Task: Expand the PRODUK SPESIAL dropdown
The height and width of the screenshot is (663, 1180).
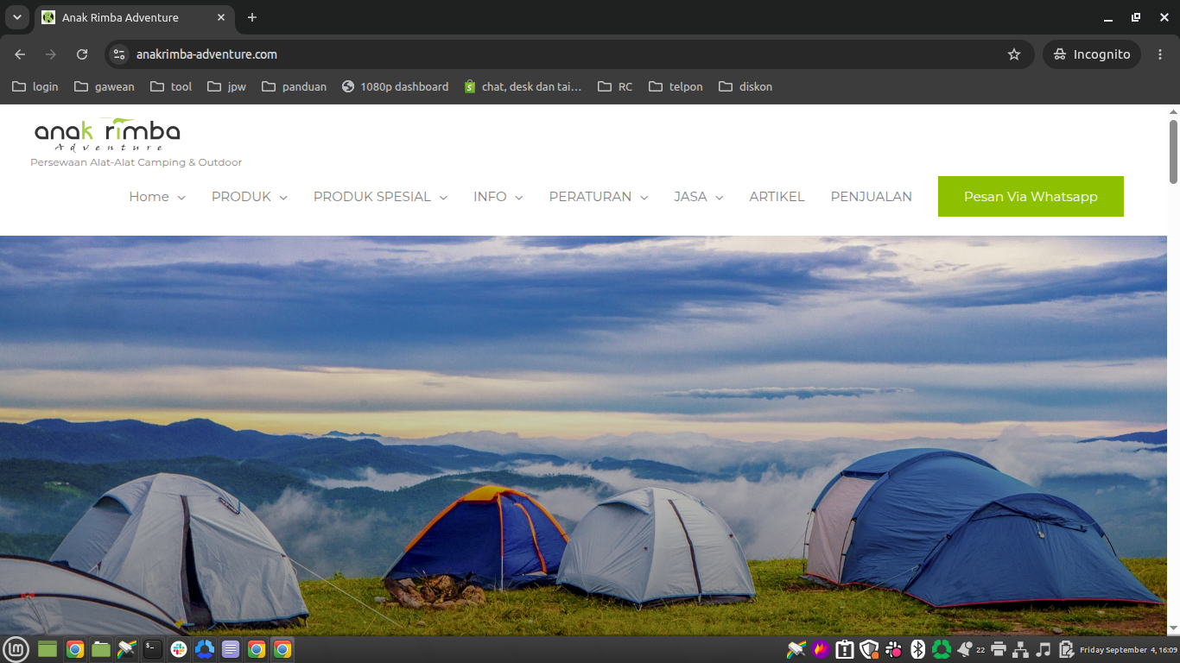Action: coord(380,197)
